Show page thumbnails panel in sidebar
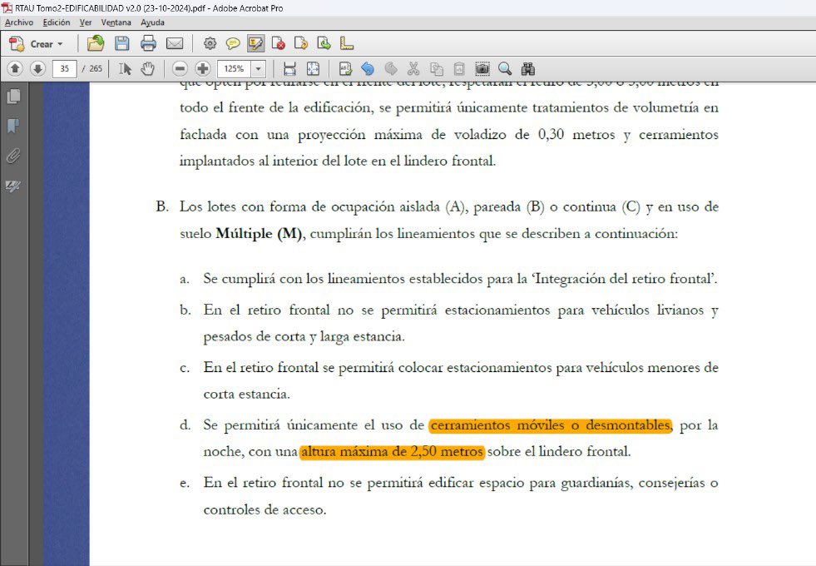Image resolution: width=816 pixels, height=566 pixels. pyautogui.click(x=13, y=97)
